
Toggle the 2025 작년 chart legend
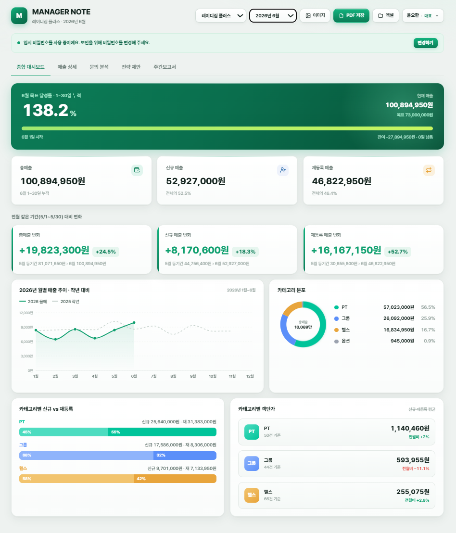[x=65, y=302]
